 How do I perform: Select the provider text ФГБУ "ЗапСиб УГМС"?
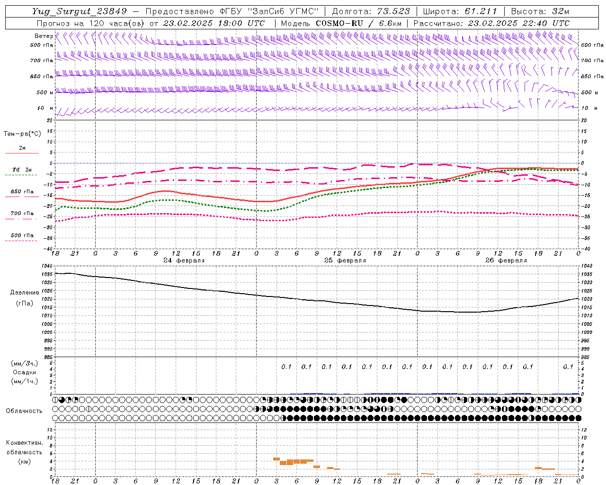[x=269, y=11]
